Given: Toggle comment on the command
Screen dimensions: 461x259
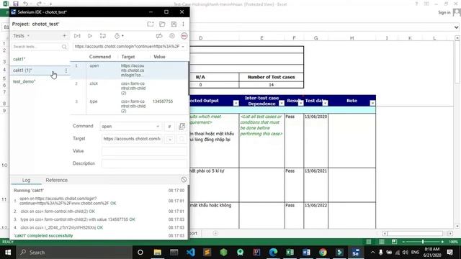Looking at the screenshot, I should tap(169, 127).
